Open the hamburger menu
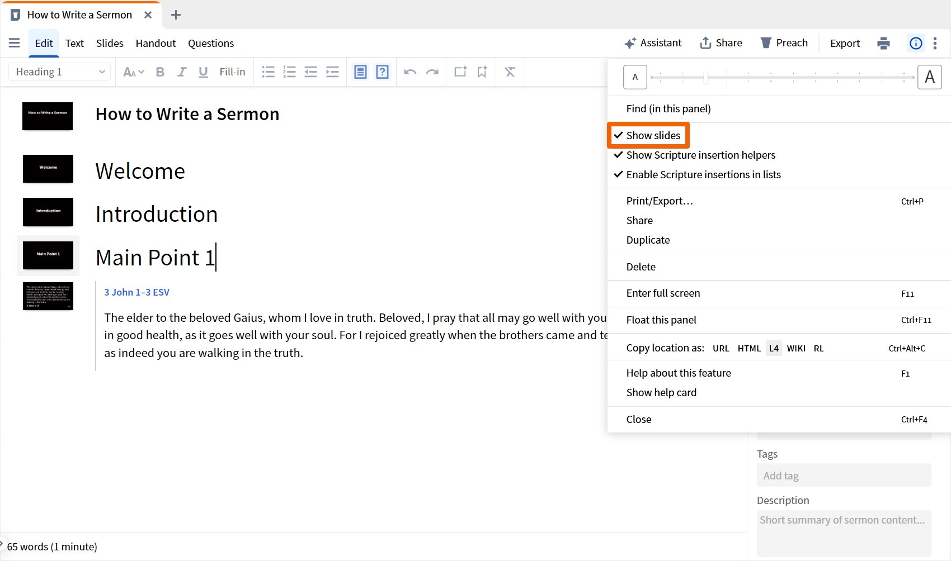951x561 pixels. (14, 42)
